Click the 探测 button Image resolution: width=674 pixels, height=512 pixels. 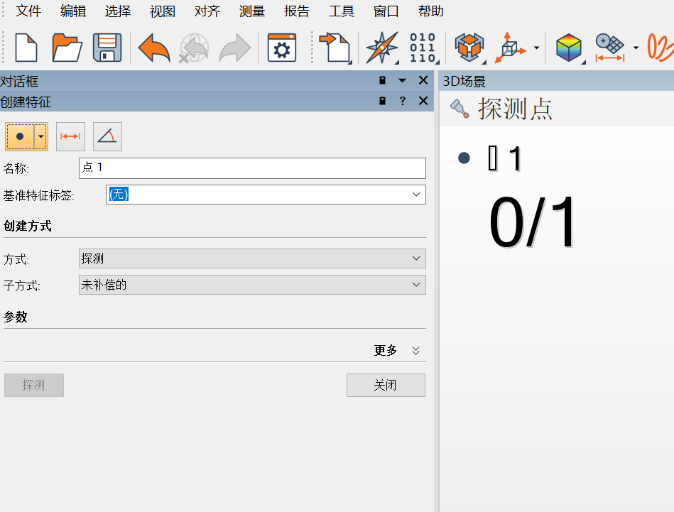point(34,385)
